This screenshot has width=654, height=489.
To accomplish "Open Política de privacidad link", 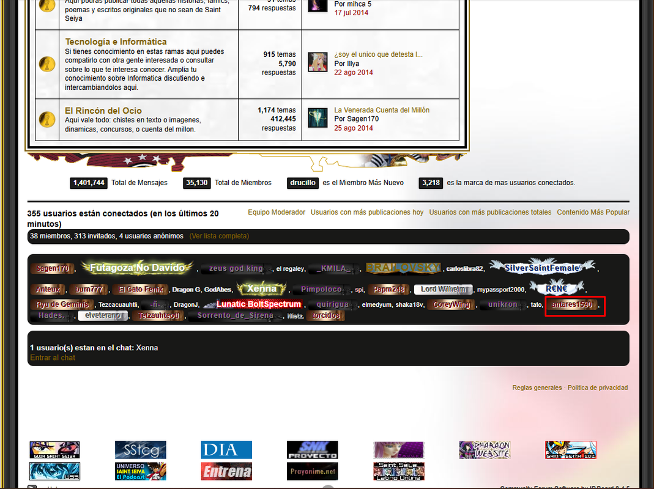I will tap(597, 388).
